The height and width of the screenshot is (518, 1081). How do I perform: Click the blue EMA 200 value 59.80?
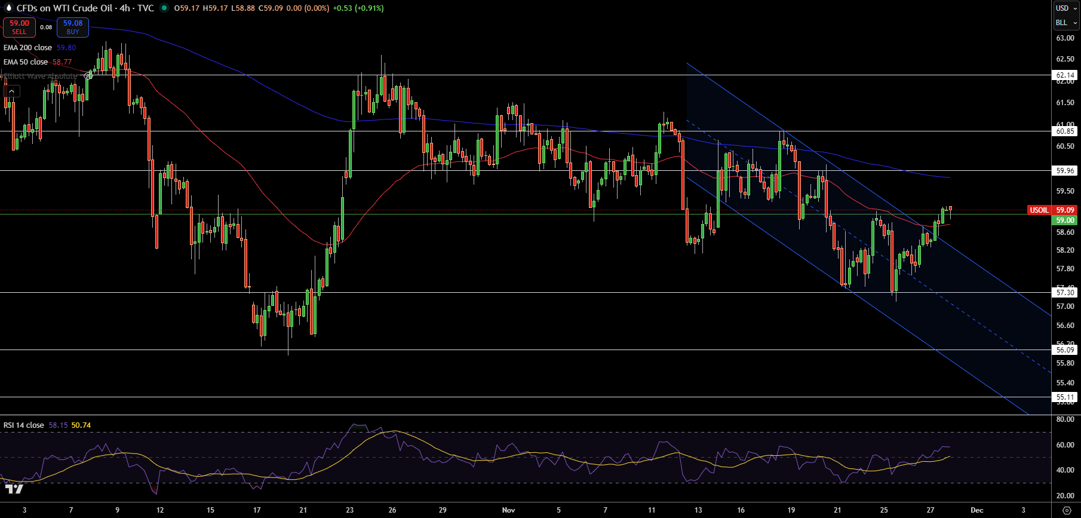click(66, 48)
